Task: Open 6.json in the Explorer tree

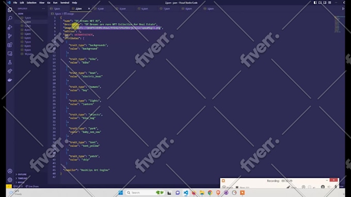Action: [28, 38]
